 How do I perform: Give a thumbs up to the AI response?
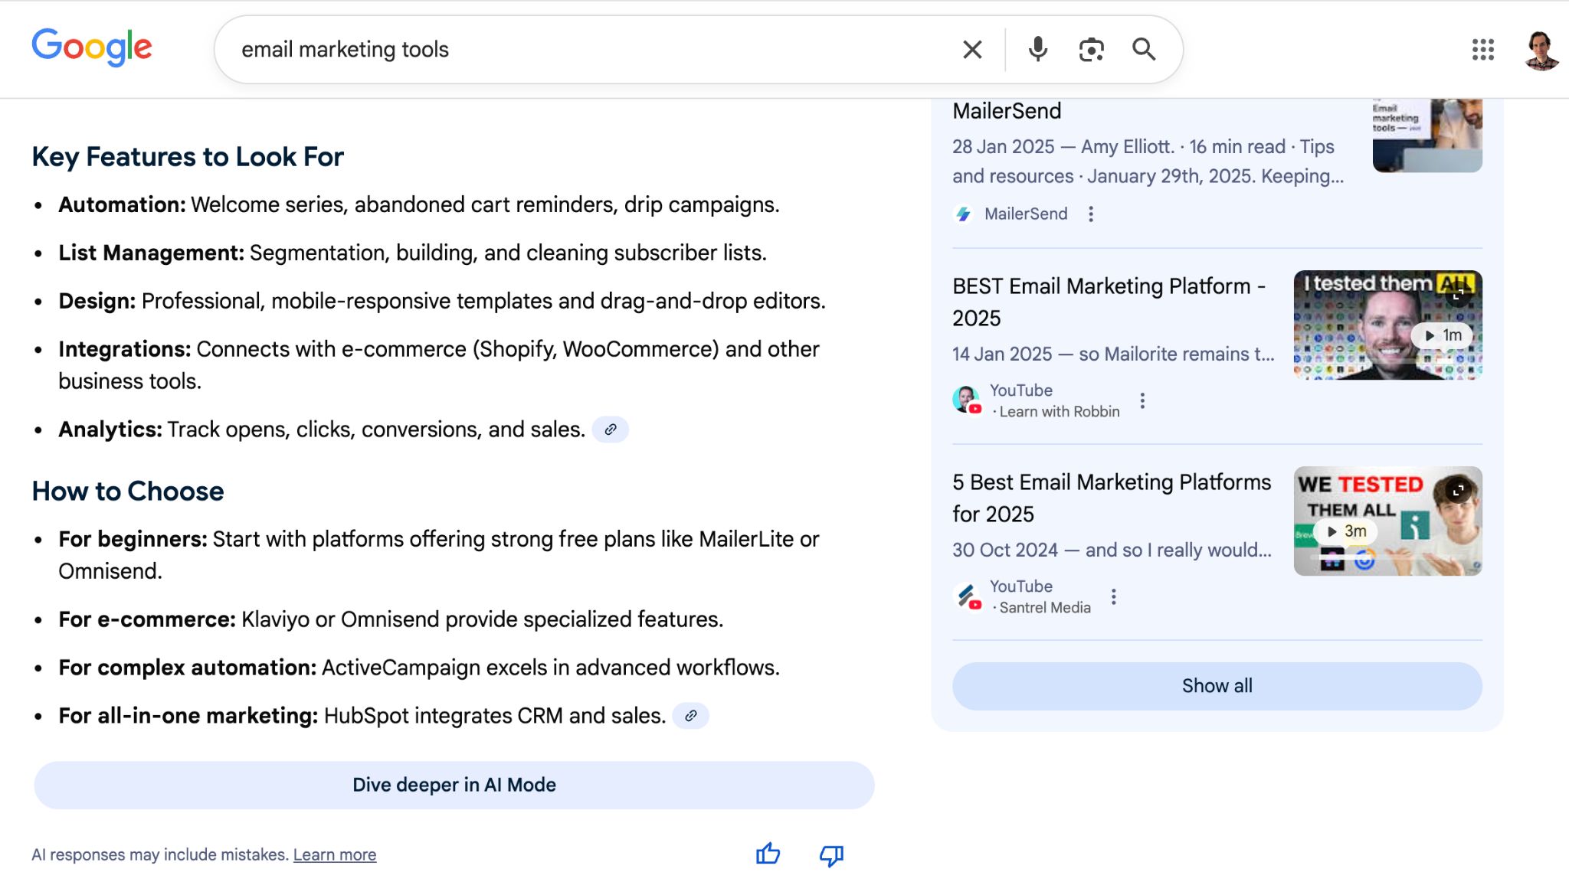[768, 854]
